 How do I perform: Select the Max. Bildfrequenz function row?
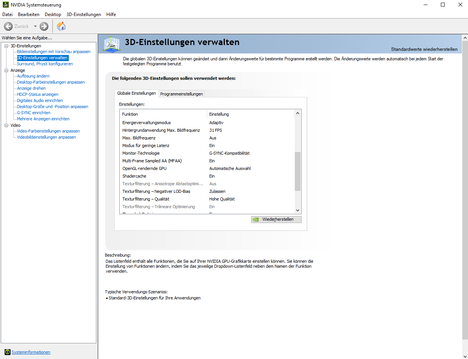pos(207,138)
